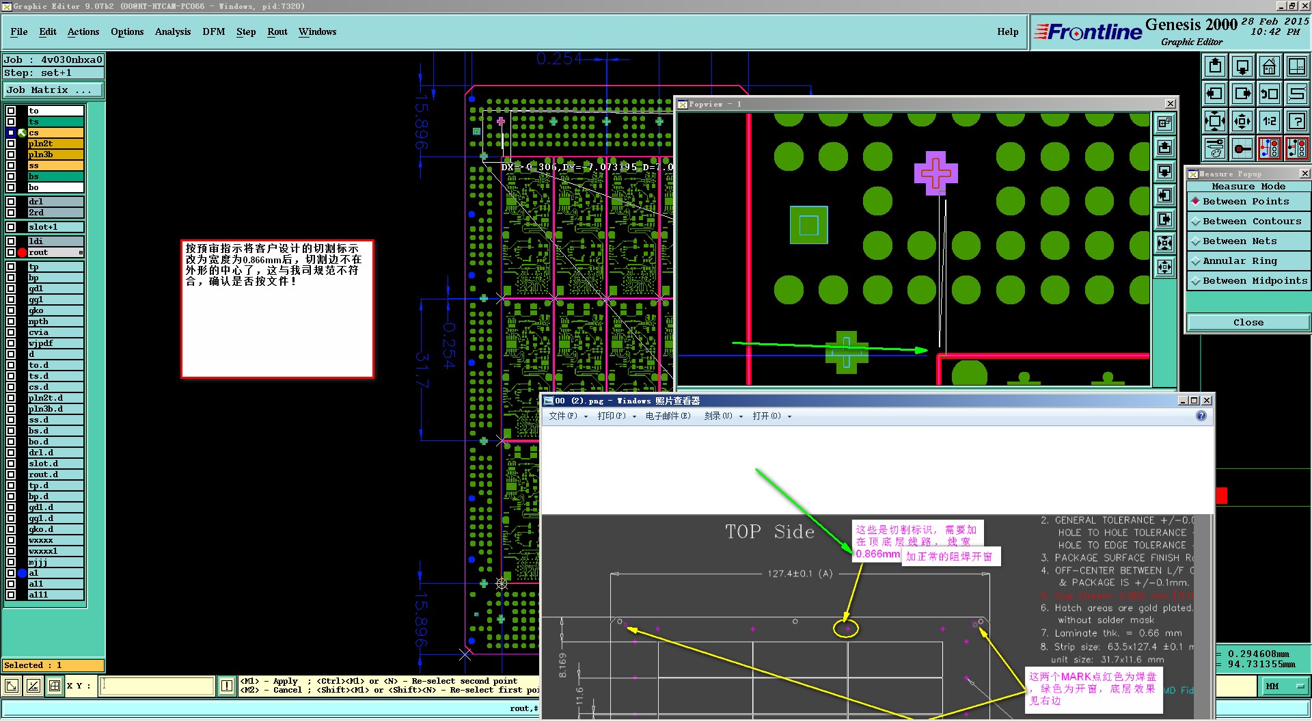The height and width of the screenshot is (722, 1312).
Task: Click the red-framed net routing icon with black dots
Action: [x=1296, y=148]
